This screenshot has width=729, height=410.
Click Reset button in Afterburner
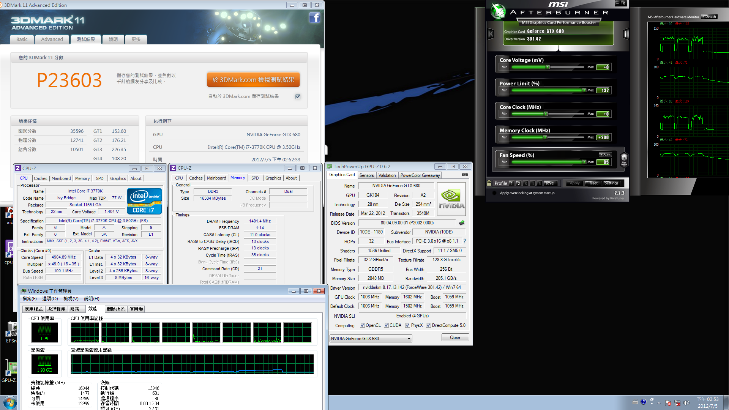pyautogui.click(x=593, y=183)
